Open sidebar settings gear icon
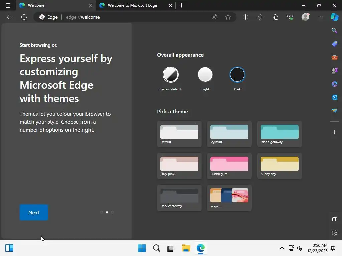This screenshot has height=256, width=342. tap(334, 233)
